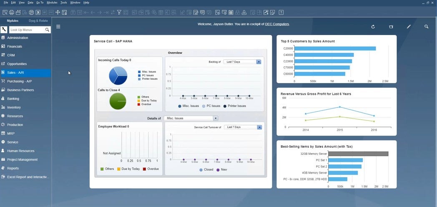This screenshot has height=207, width=437.
Task: Click the wrench icon beside Look Up Menus
Action: point(4,30)
